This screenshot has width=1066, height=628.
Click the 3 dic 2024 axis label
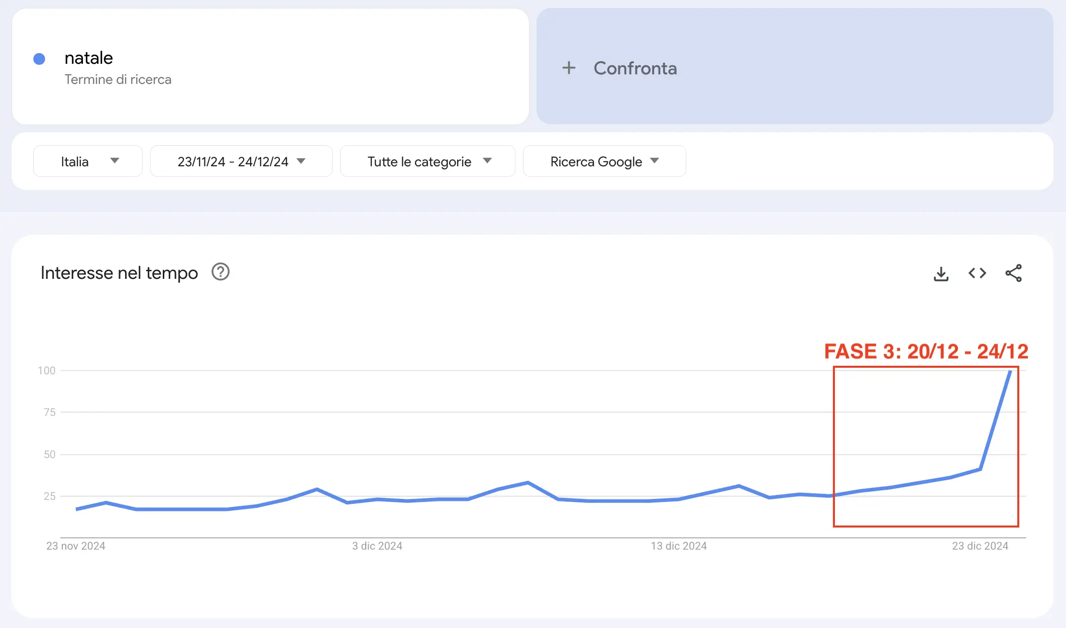click(x=377, y=546)
